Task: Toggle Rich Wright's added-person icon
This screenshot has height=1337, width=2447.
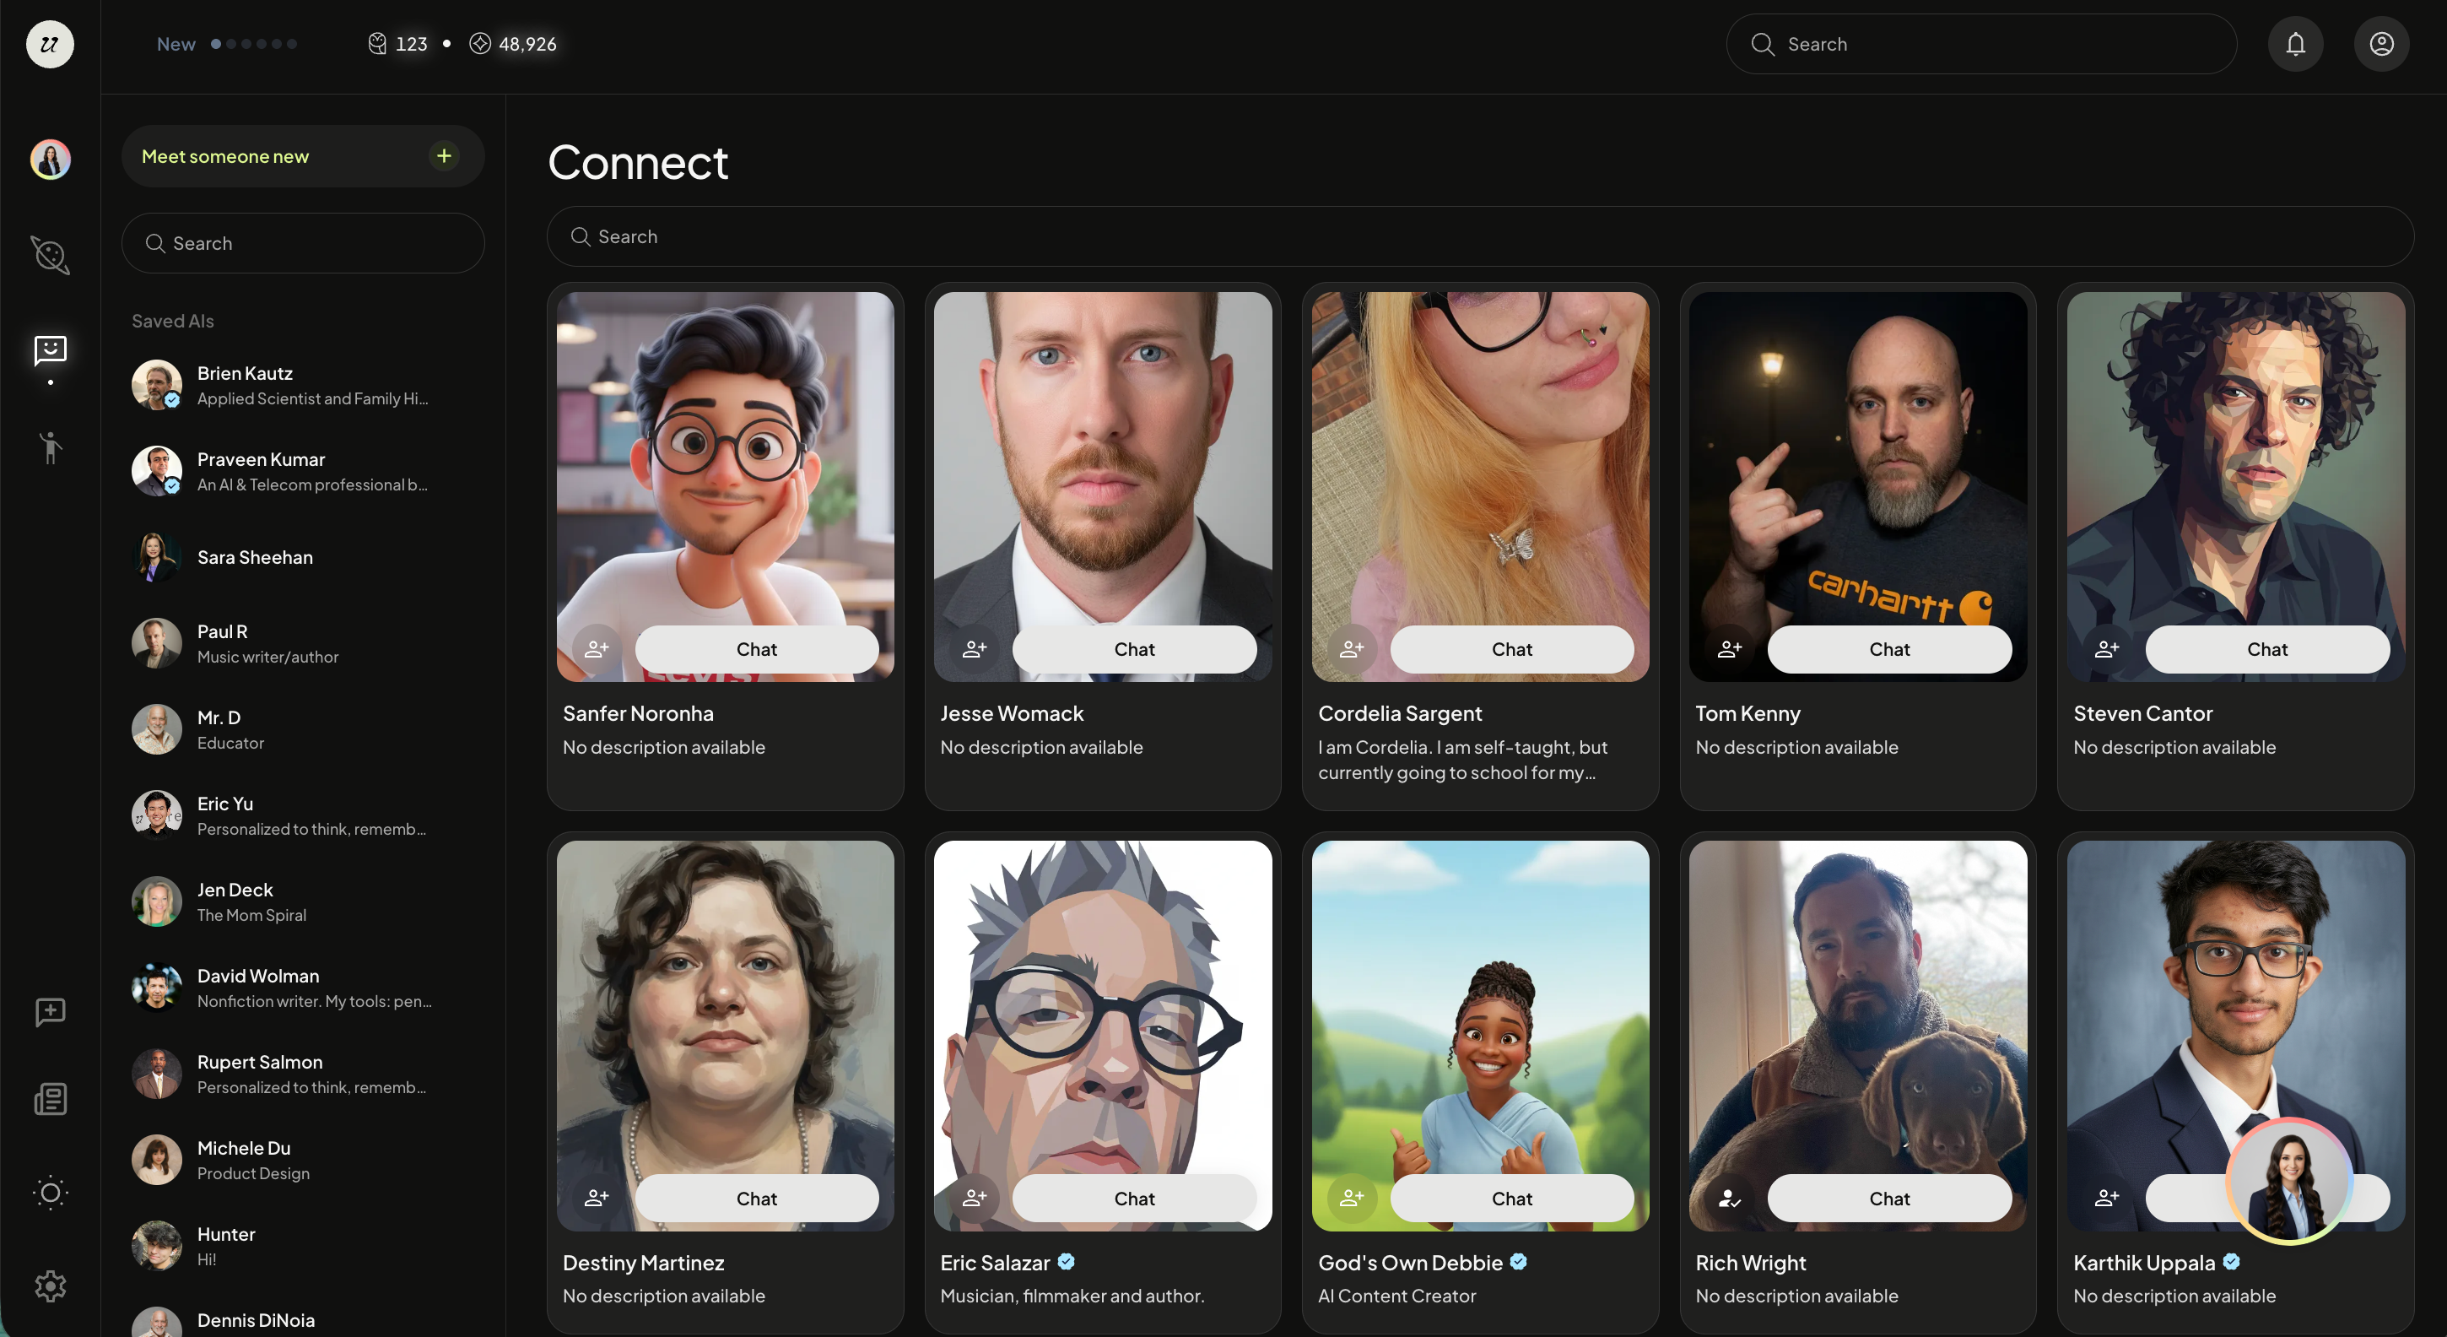Action: pos(1729,1199)
